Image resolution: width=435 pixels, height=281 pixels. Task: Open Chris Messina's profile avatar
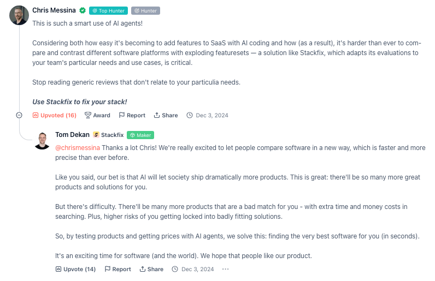tap(19, 15)
